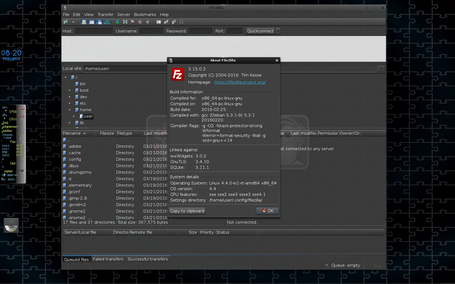Screen dimensions: 455x284
Task: Click the FileZilla Fz logo in About dialog
Action: click(x=178, y=74)
